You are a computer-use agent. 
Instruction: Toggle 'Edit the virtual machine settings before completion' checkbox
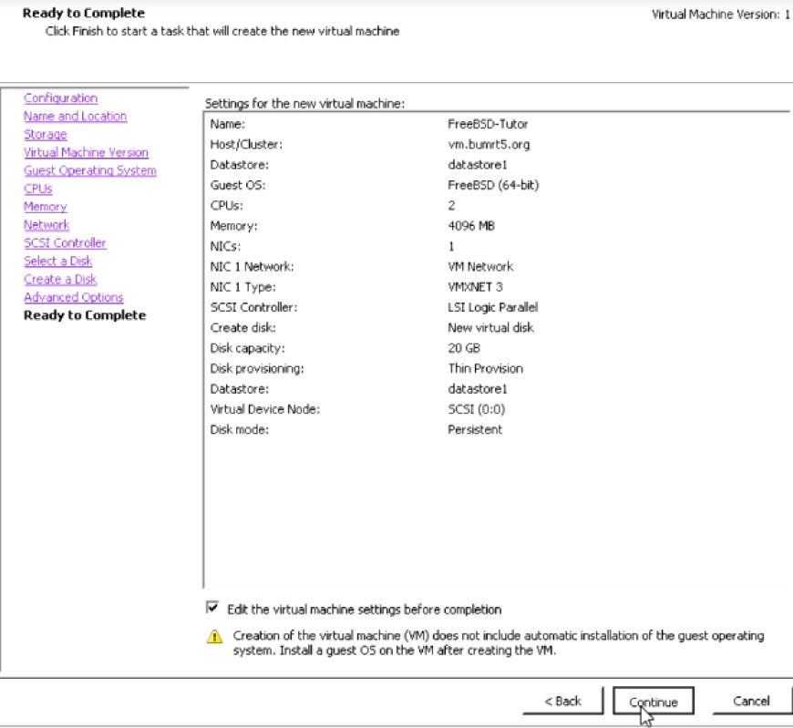pos(212,608)
